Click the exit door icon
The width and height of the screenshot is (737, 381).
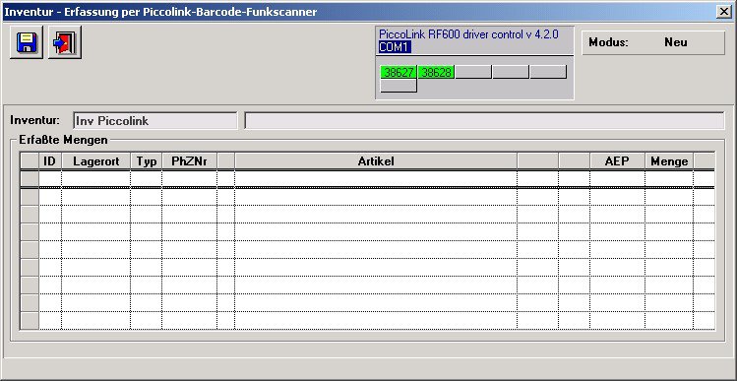[x=65, y=42]
